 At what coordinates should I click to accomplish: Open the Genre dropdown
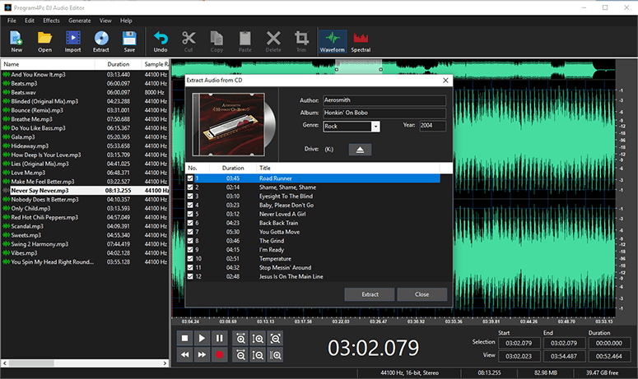pos(375,127)
